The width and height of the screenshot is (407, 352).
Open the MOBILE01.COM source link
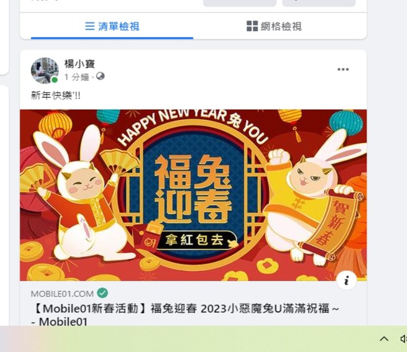62,294
